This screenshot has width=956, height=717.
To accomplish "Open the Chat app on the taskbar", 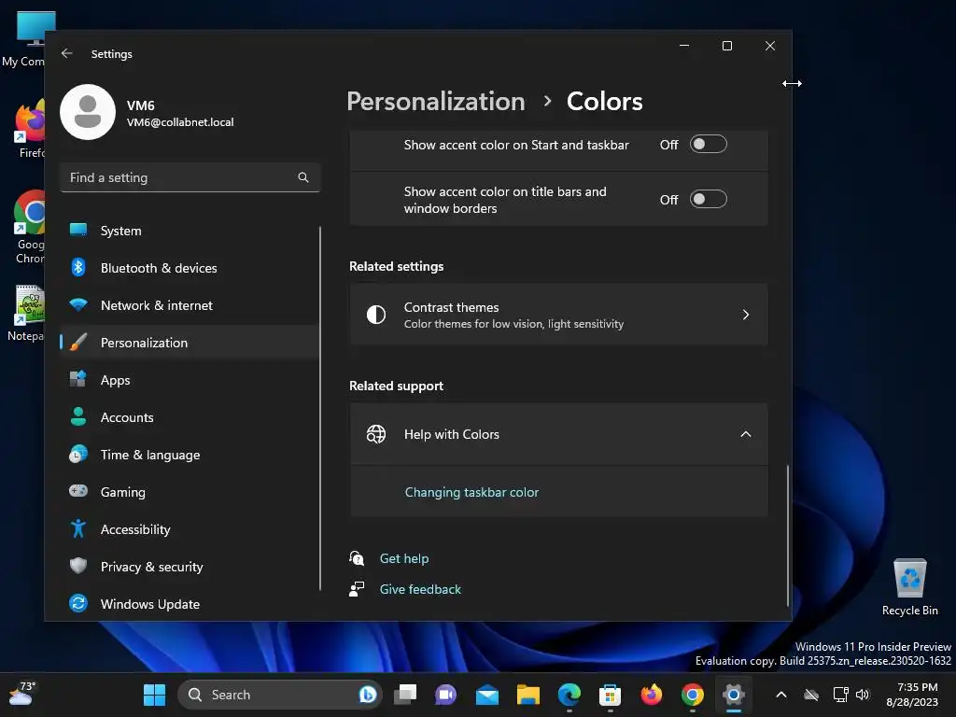I will [x=445, y=695].
